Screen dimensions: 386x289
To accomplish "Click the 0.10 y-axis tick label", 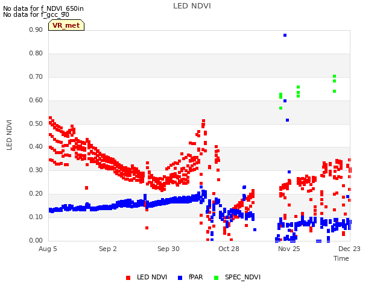I will pyautogui.click(x=36, y=217).
